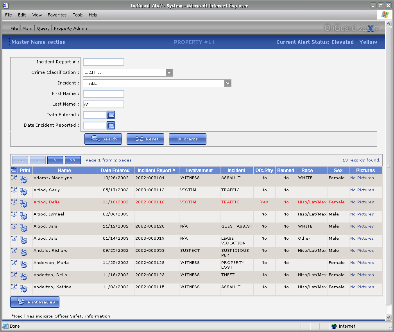The image size is (394, 332).
Task: Open the browser View menu
Action: pyautogui.click(x=37, y=15)
